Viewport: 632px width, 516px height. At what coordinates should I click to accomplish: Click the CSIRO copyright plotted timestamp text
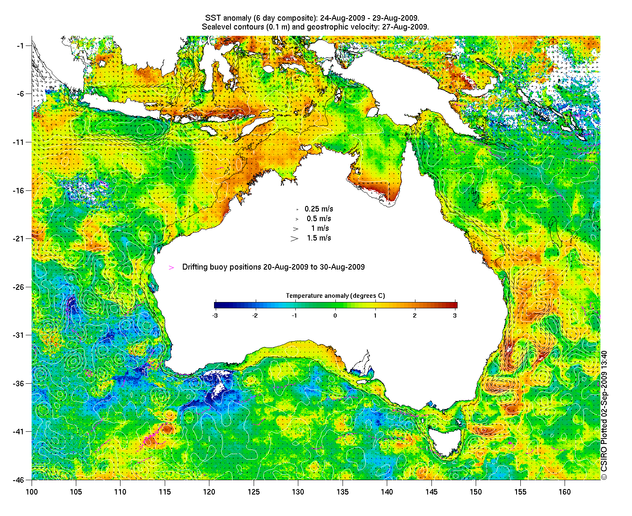pos(604,415)
